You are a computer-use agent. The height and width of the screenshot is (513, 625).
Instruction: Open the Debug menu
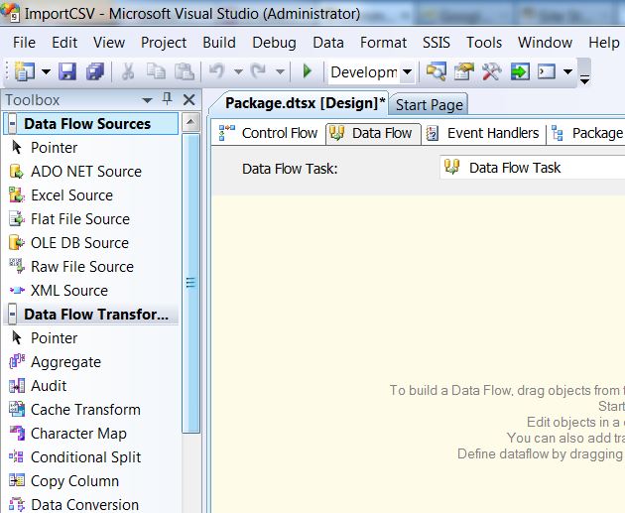click(274, 43)
